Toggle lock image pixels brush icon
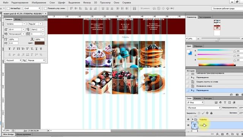Viewport: 243px width, 137px height. pos(203,113)
